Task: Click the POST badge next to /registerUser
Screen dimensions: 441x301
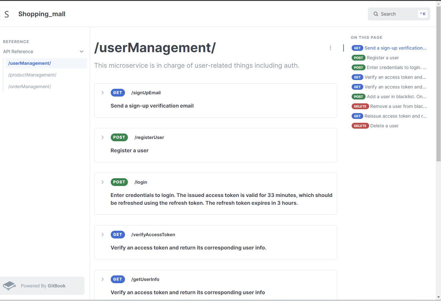Action: [119, 137]
